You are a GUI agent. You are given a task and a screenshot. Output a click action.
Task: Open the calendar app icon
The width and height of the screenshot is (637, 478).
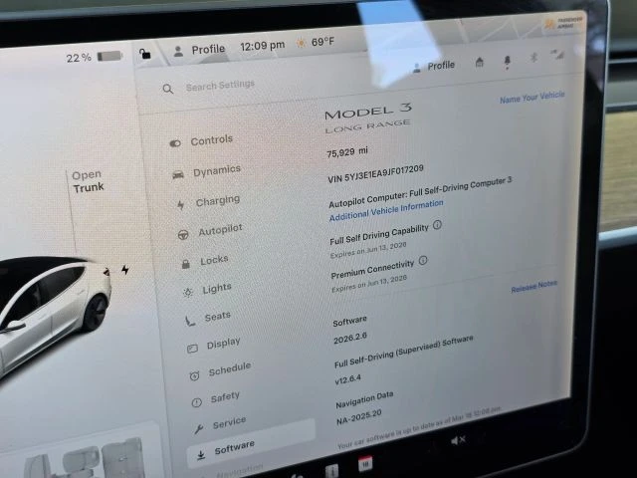[x=365, y=464]
